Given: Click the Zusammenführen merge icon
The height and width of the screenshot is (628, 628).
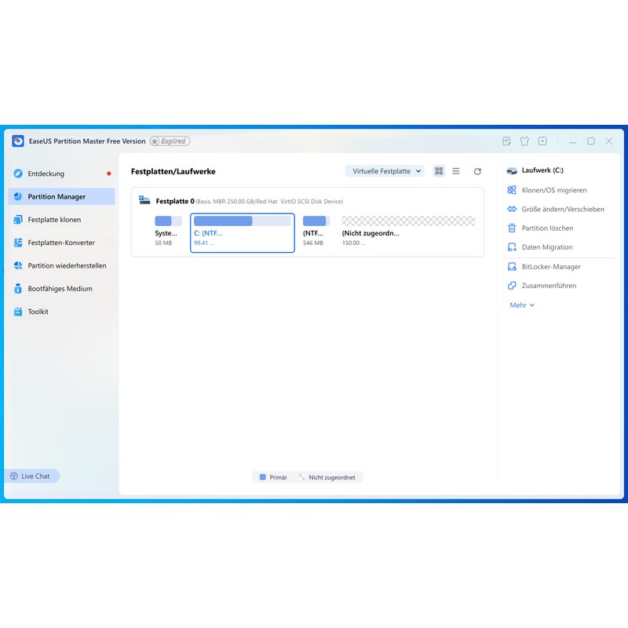Looking at the screenshot, I should (x=512, y=286).
